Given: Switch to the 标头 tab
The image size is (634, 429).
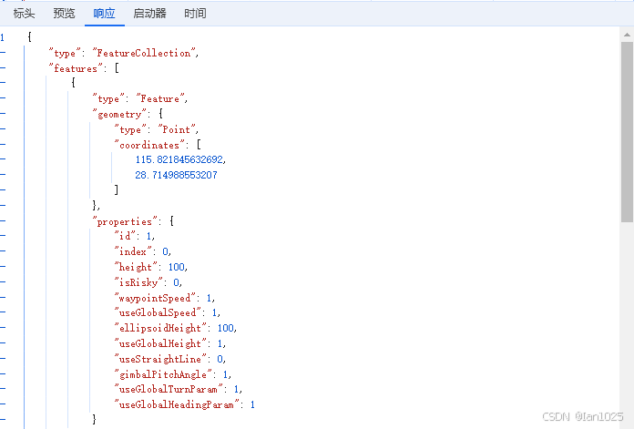Looking at the screenshot, I should click(24, 14).
